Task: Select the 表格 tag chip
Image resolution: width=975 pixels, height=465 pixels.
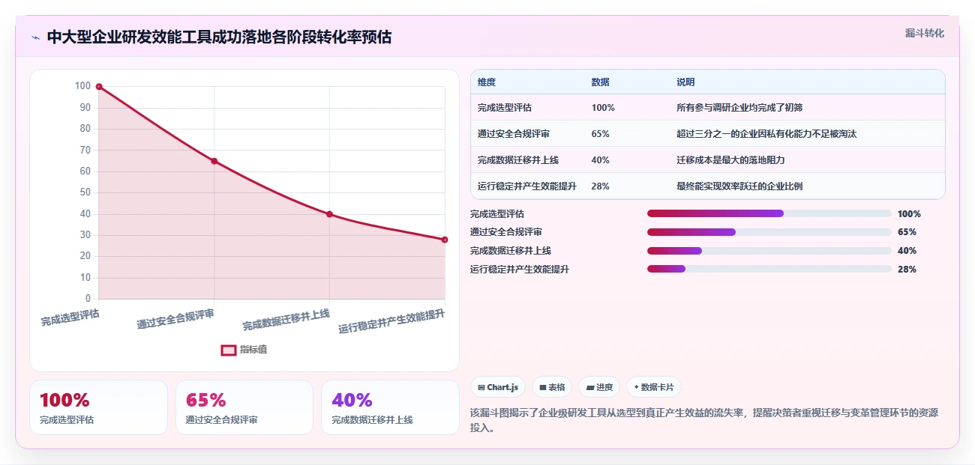Action: (x=552, y=387)
